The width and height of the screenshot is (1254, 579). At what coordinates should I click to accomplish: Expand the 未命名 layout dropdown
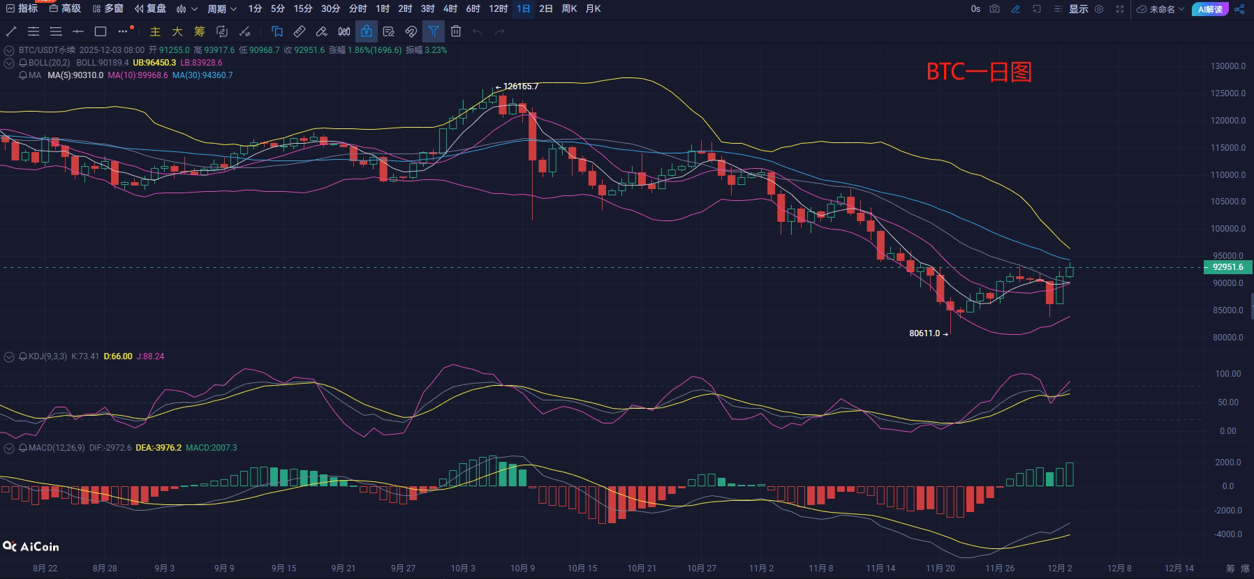tap(1160, 9)
